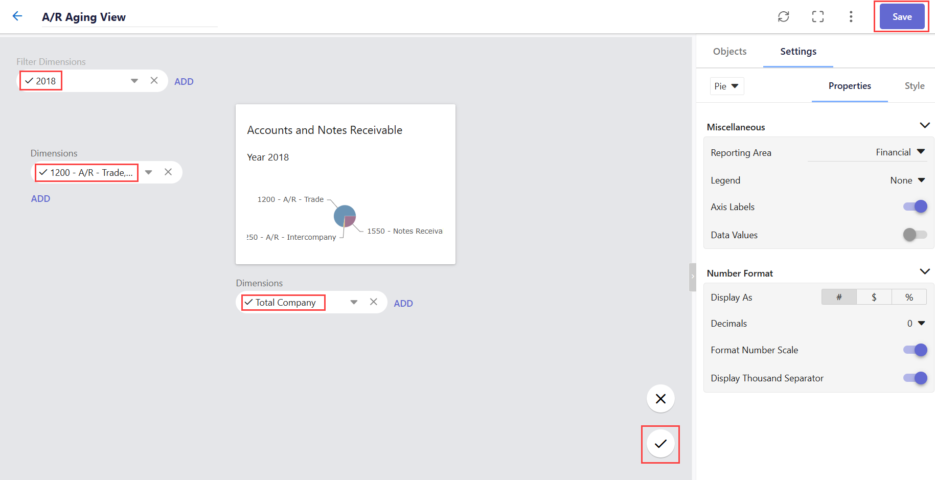Click ADD next to Filter Dimensions
The width and height of the screenshot is (935, 480).
(x=184, y=82)
